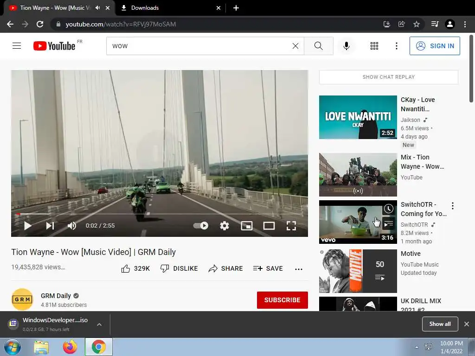Viewport: 475px width, 356px height.
Task: Close the Downloads tab
Action: coord(218,8)
